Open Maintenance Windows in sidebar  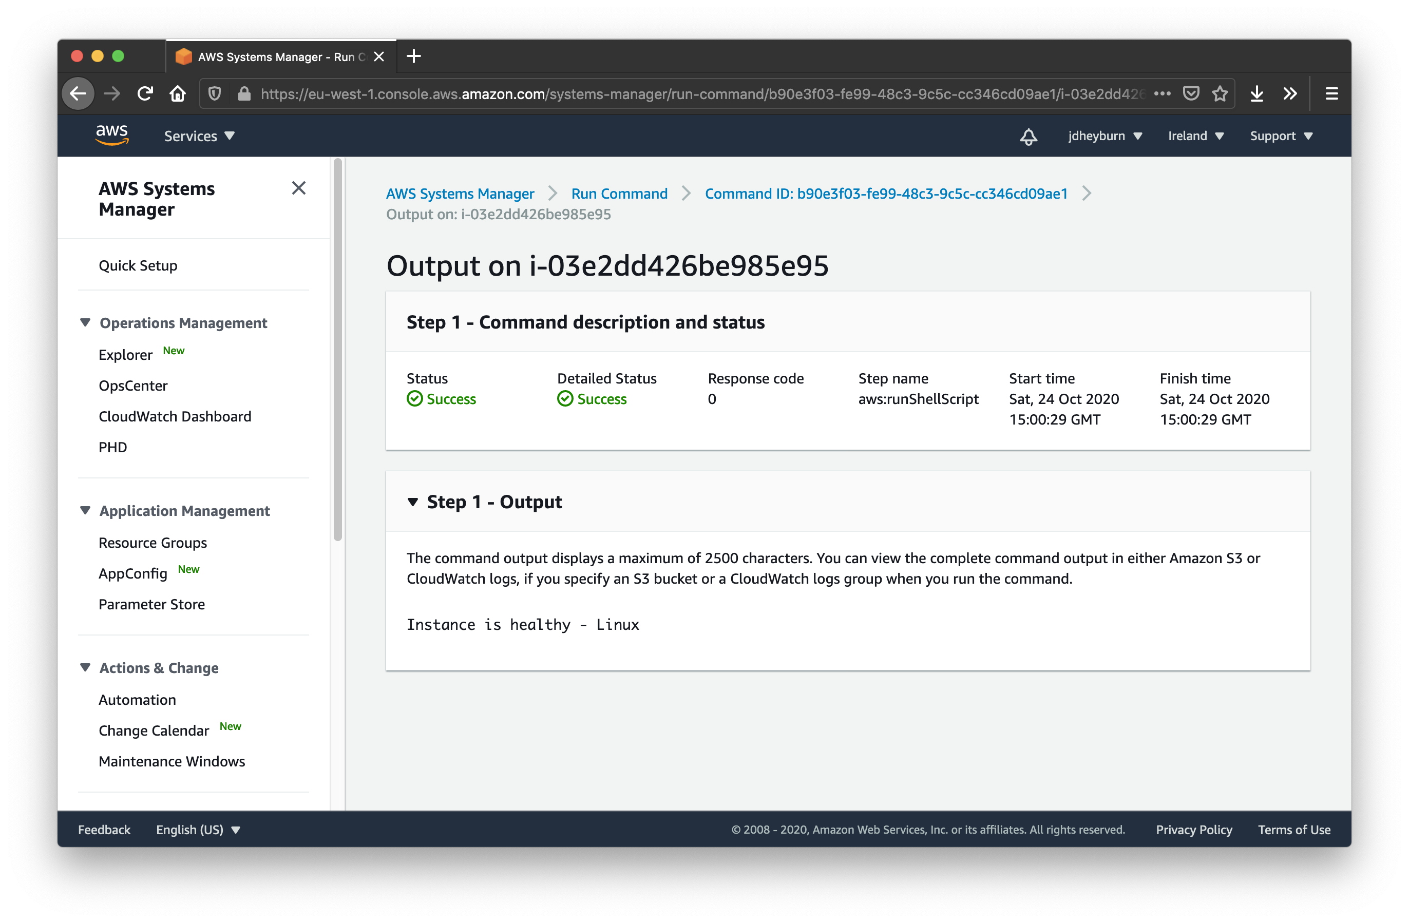(x=172, y=761)
